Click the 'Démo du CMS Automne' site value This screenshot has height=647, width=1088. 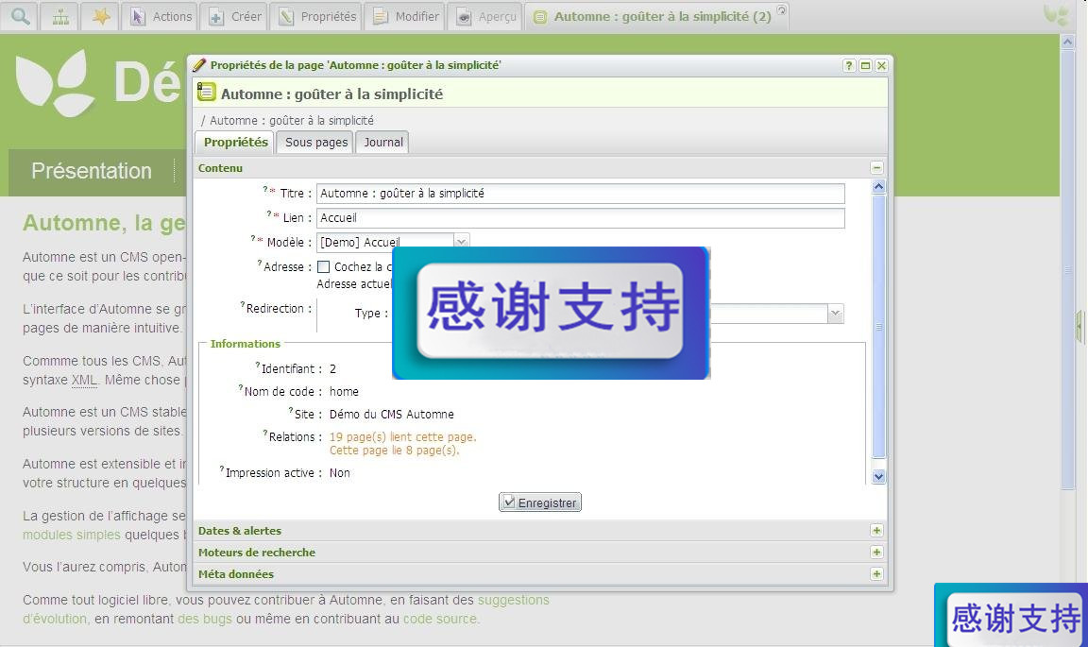(x=391, y=415)
